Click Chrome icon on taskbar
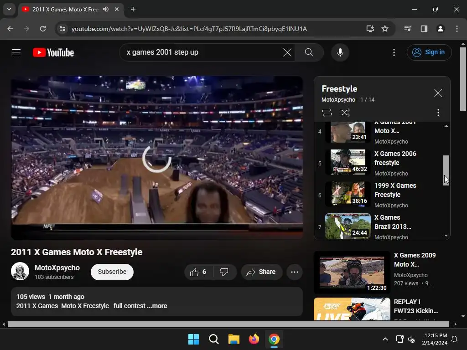Viewport: 467px width, 350px height. pos(274,339)
